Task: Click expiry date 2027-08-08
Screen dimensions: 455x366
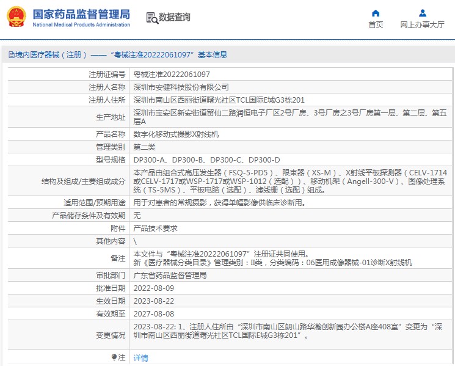Action: 153,313
